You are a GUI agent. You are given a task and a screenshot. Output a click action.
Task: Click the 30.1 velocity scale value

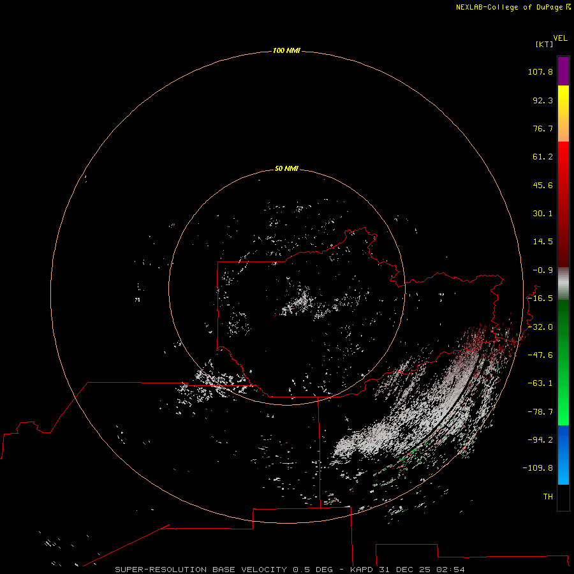543,214
